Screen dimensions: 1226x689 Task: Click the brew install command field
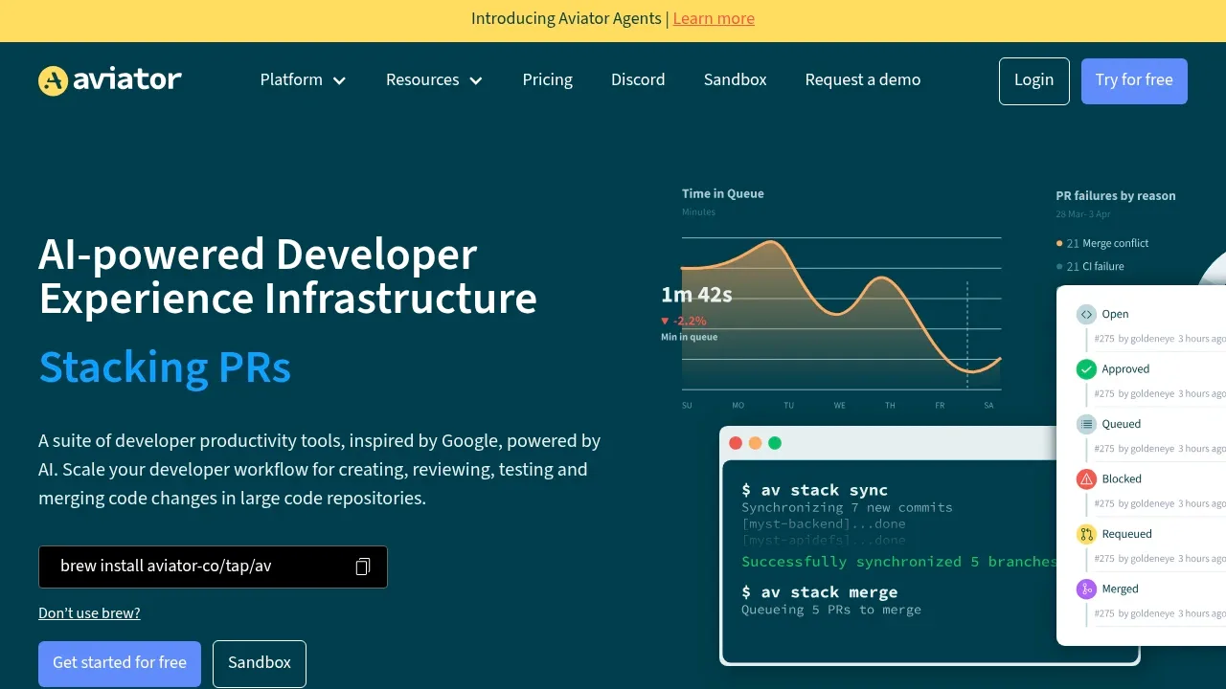pyautogui.click(x=213, y=567)
